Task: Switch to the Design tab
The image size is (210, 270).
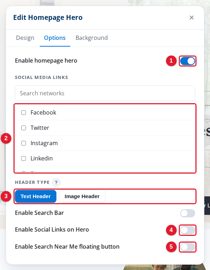Action: pos(25,38)
